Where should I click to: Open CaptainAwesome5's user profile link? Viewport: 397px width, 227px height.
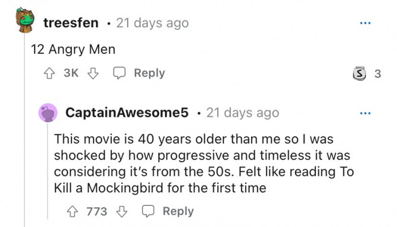tap(127, 113)
